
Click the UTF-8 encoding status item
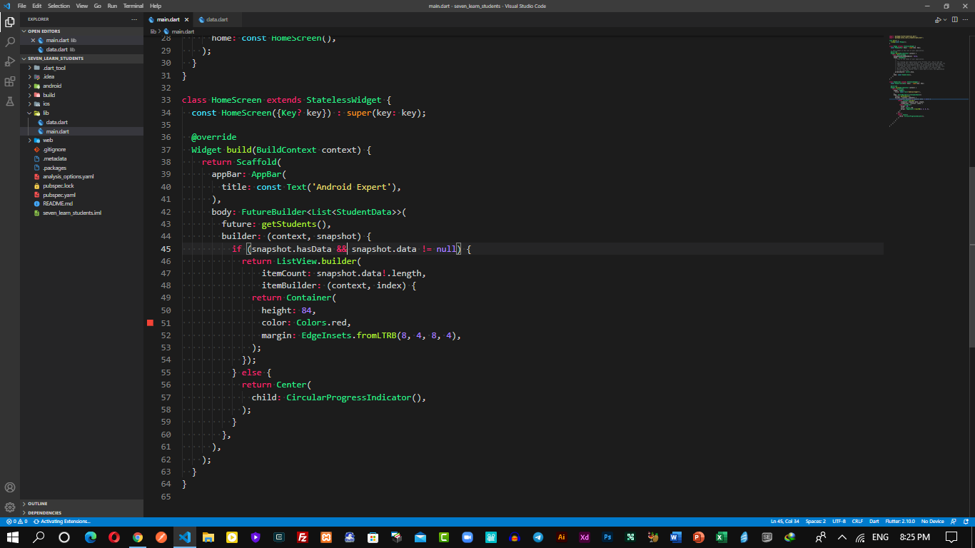point(839,522)
